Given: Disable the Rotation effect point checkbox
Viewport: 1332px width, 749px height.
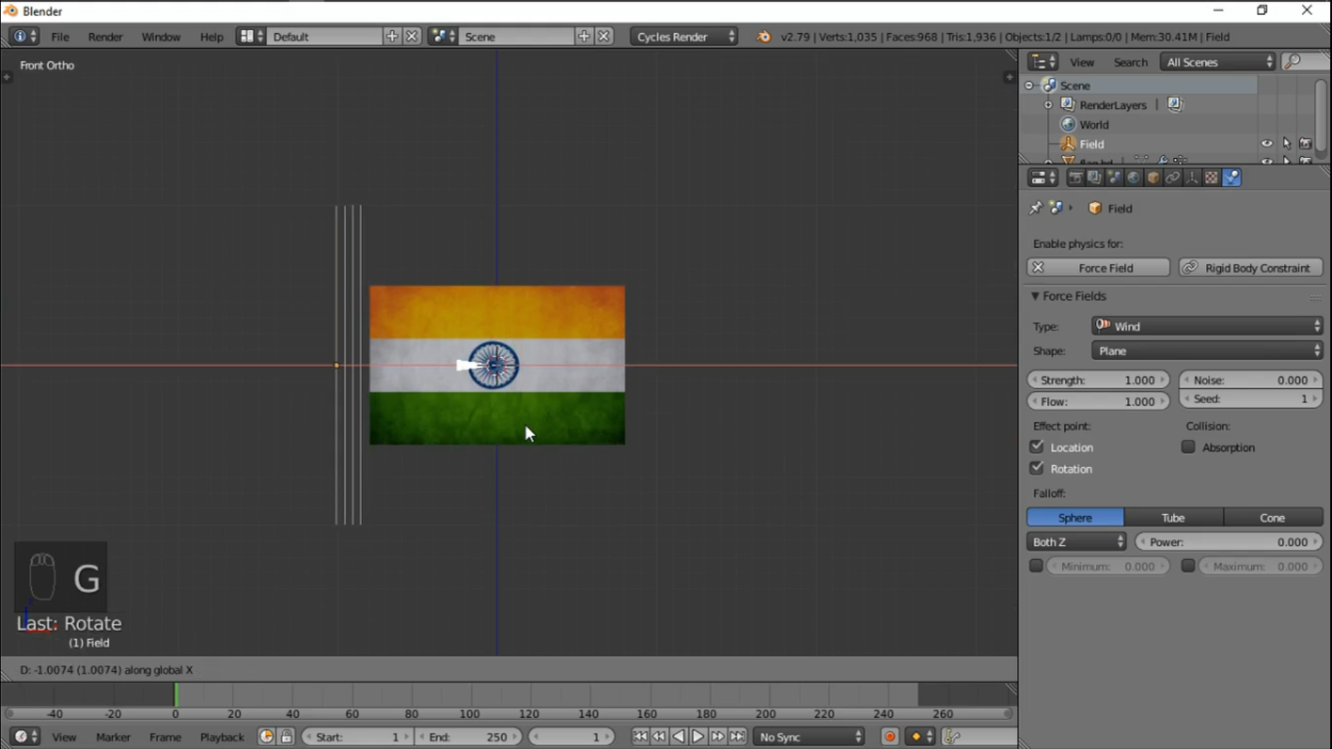Looking at the screenshot, I should point(1037,468).
